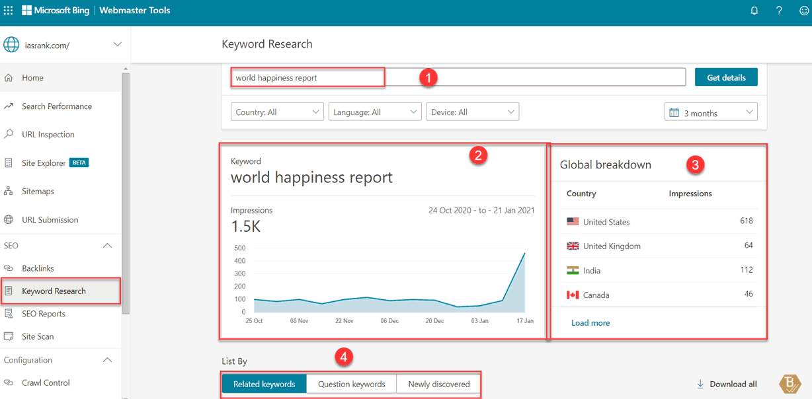Click the keyword search input field
Screen dimensions: 812x399
(458, 77)
